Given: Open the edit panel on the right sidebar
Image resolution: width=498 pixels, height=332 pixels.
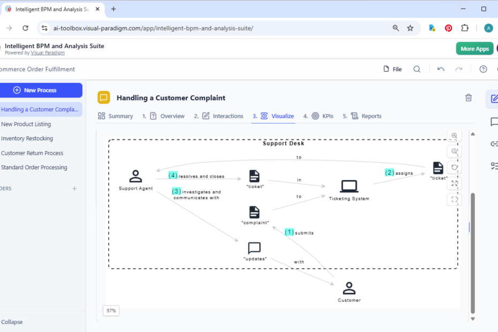Looking at the screenshot, I should (x=493, y=99).
